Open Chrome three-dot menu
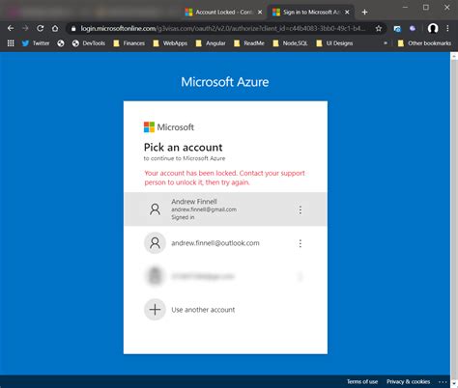Viewport: 458px width, 388px height. point(447,28)
